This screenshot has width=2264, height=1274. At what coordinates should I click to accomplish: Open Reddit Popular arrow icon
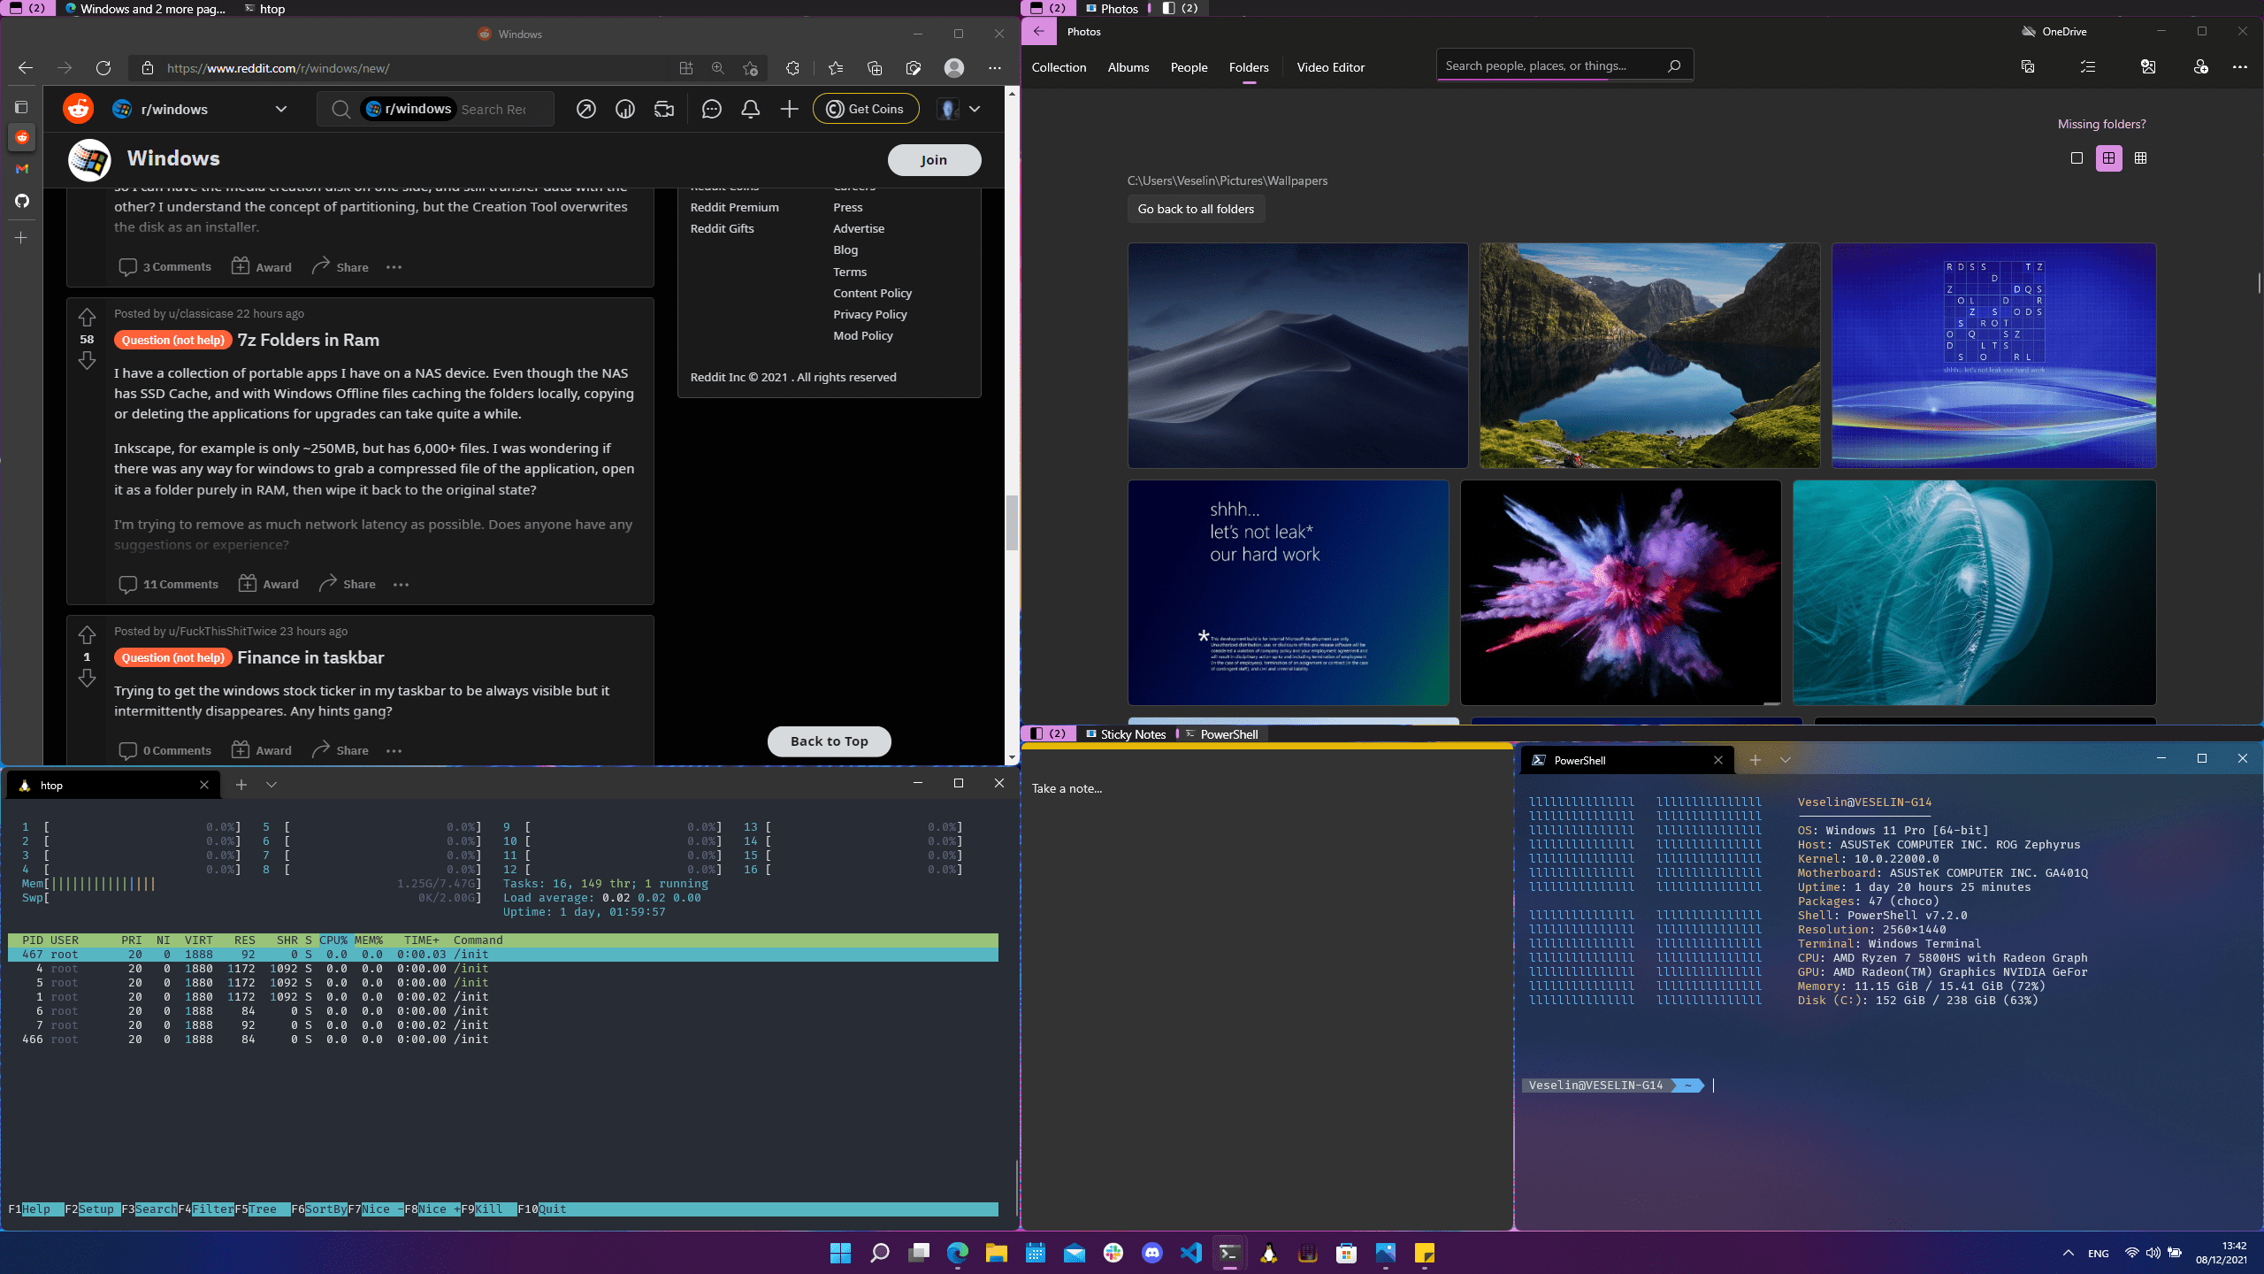point(585,109)
